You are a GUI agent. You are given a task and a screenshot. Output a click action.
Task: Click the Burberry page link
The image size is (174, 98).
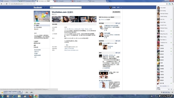(x=110, y=46)
